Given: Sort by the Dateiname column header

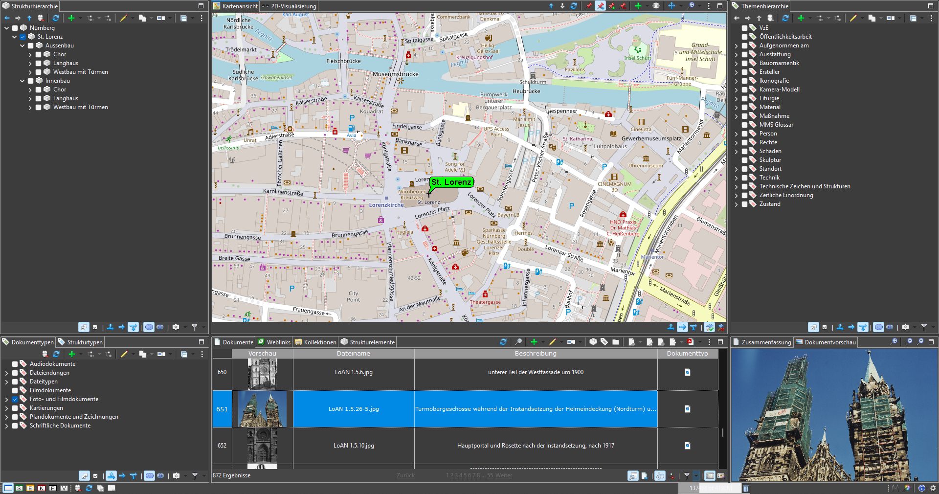Looking at the screenshot, I should [353, 353].
